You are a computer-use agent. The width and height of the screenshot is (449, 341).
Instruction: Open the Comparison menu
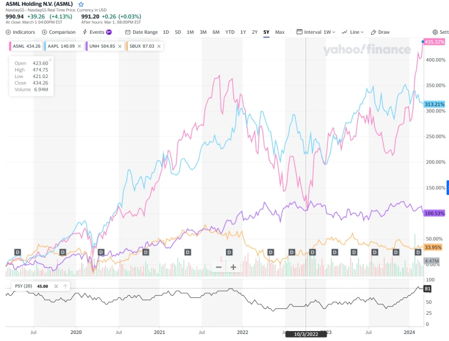[59, 32]
